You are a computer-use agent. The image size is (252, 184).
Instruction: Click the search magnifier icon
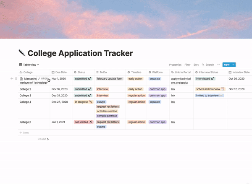pos(203,65)
